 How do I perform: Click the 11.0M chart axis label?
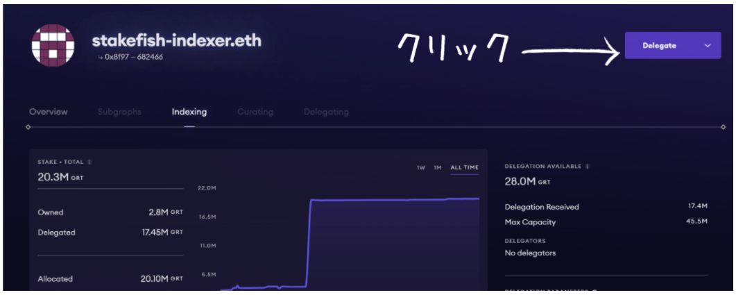coord(207,246)
